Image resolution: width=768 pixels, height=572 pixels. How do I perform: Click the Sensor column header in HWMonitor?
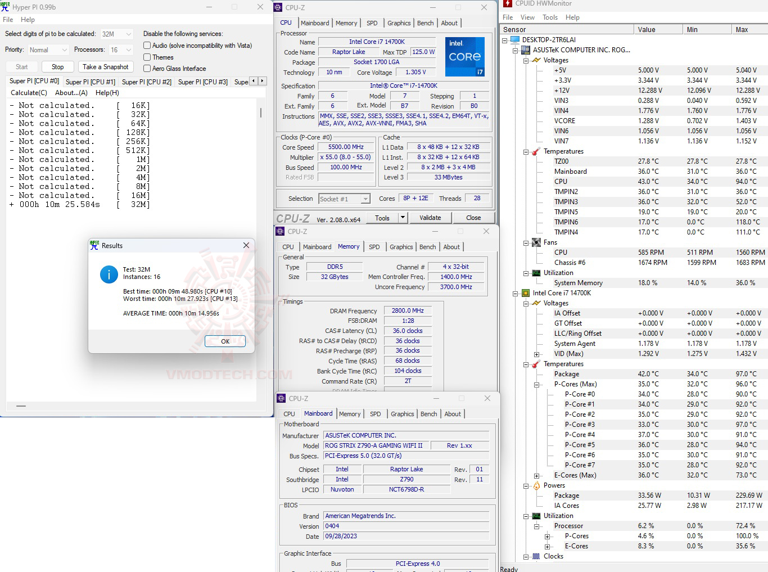click(x=567, y=29)
